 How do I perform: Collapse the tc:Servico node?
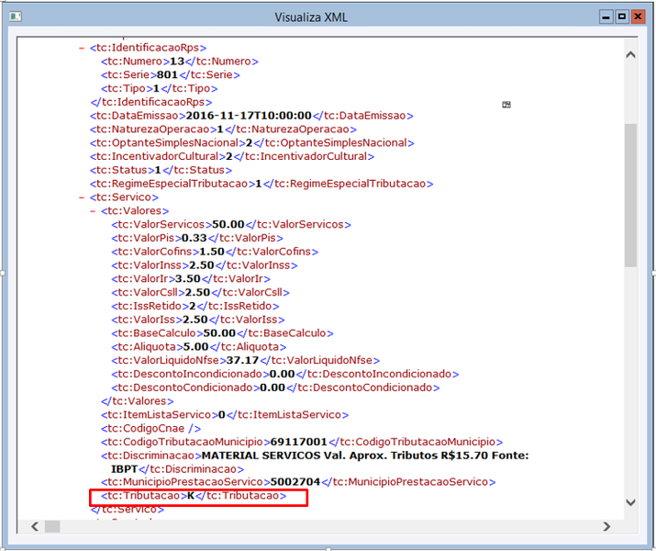(82, 197)
